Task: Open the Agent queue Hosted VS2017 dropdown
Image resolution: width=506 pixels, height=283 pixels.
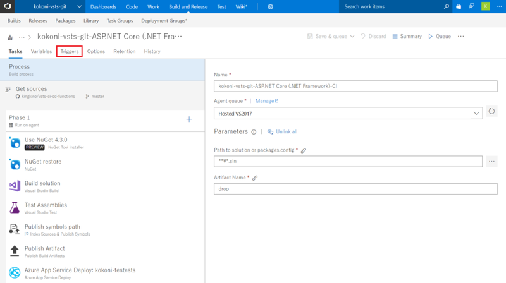Action: [x=348, y=114]
